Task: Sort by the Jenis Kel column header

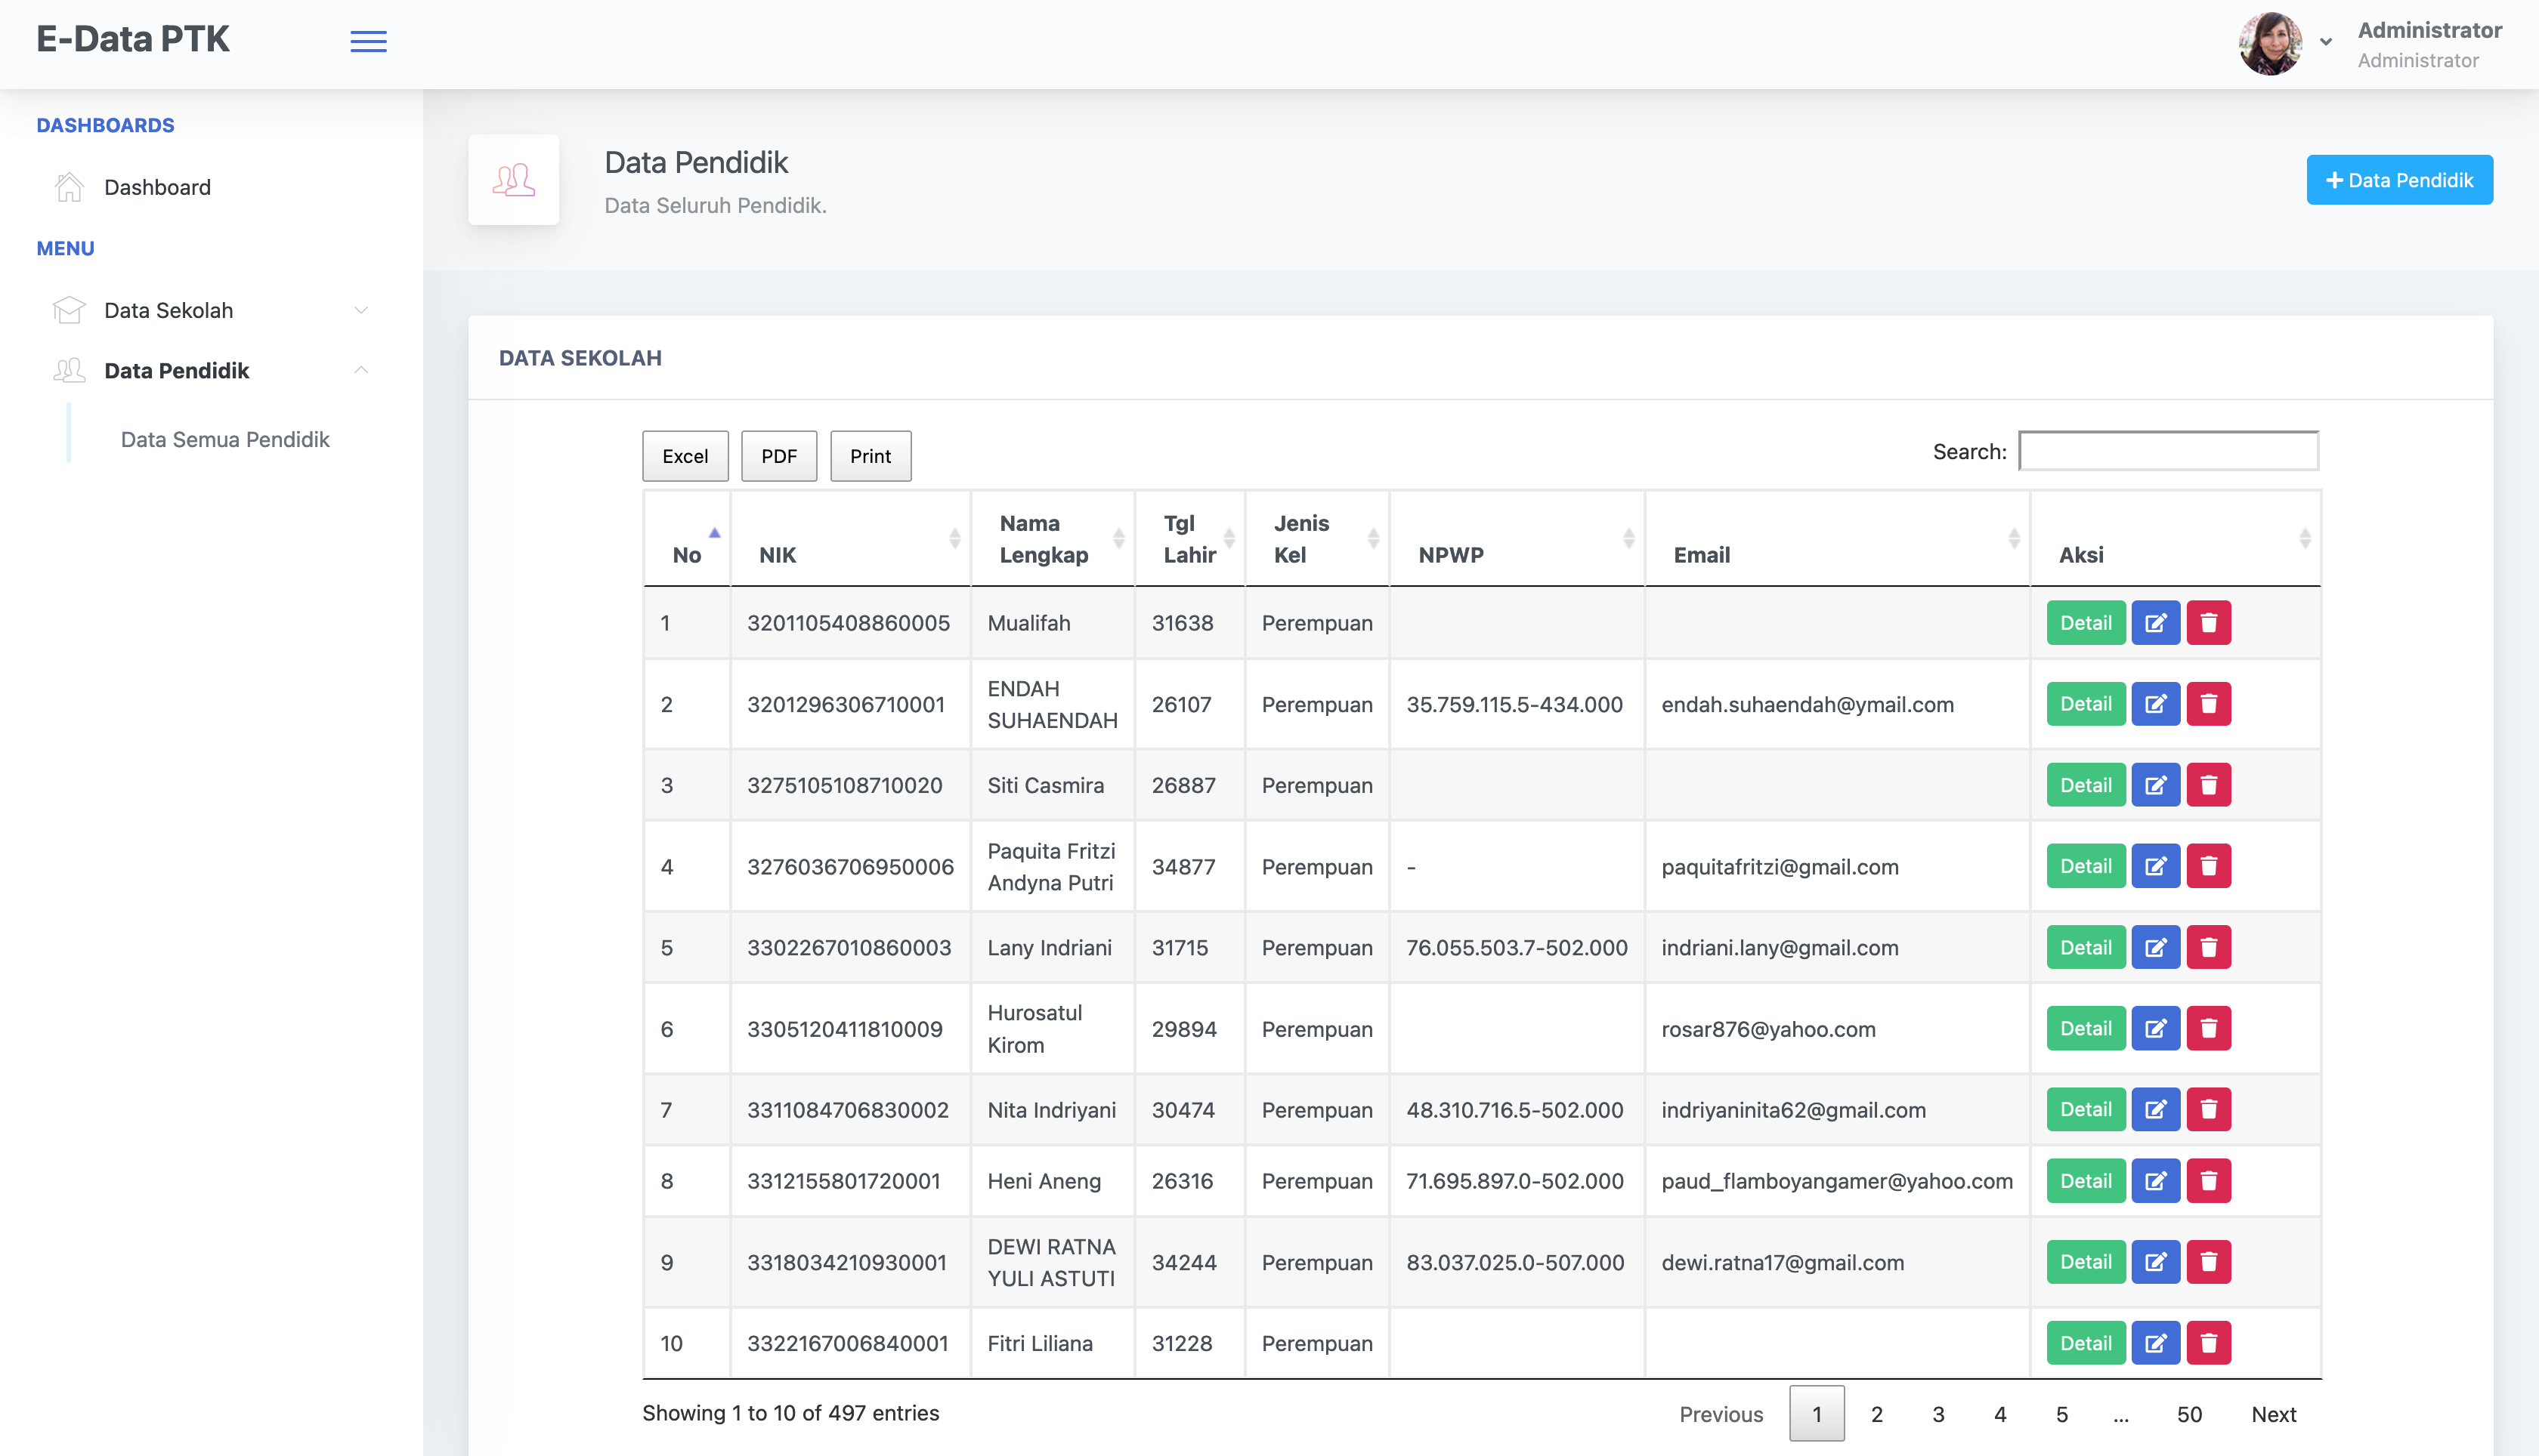Action: point(1316,539)
